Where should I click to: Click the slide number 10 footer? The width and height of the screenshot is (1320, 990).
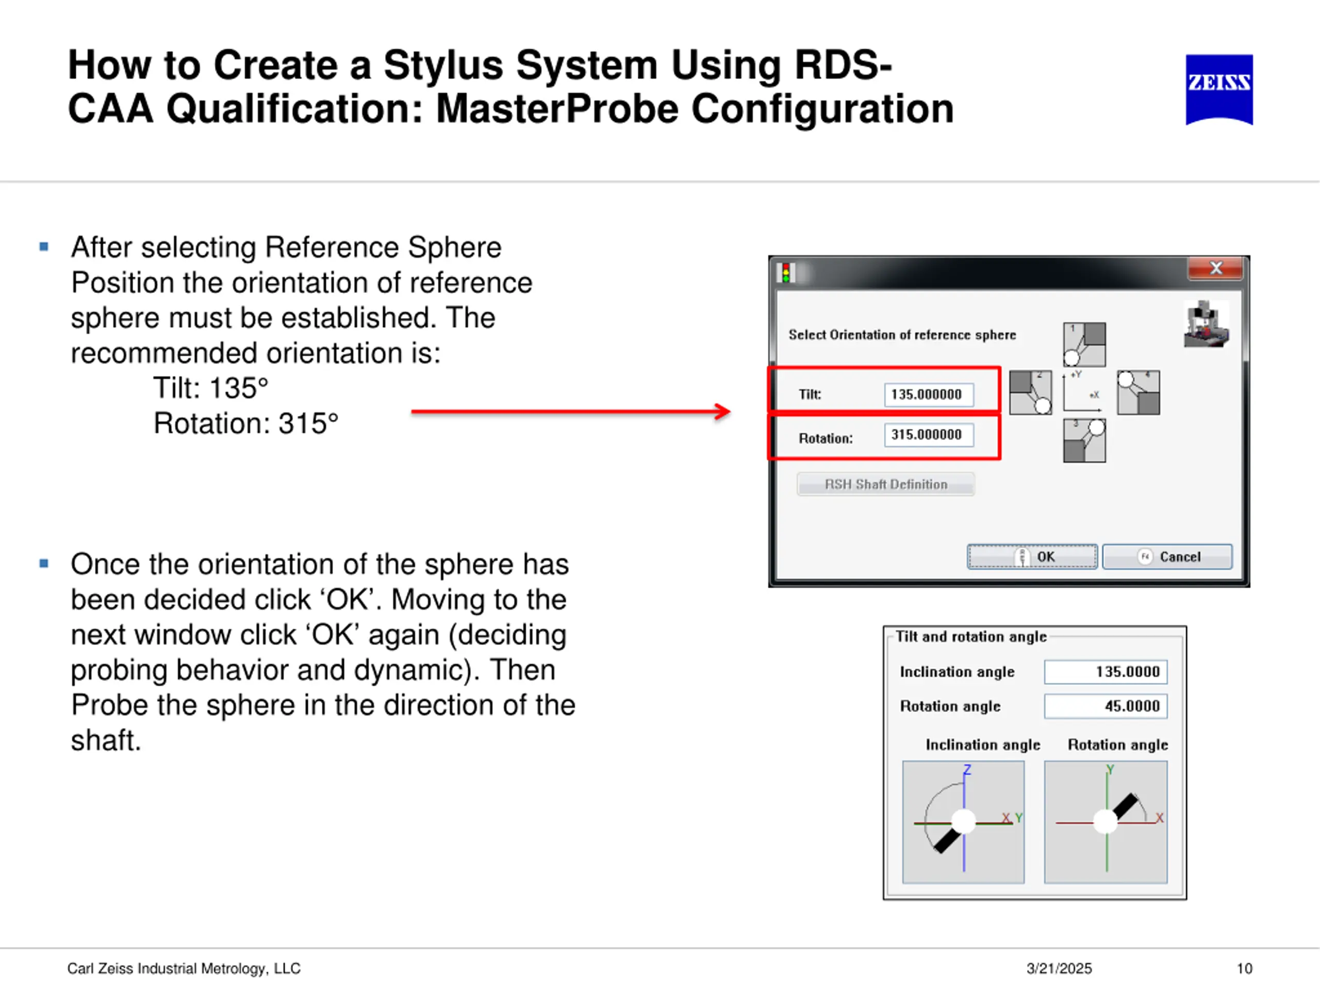(x=1244, y=968)
